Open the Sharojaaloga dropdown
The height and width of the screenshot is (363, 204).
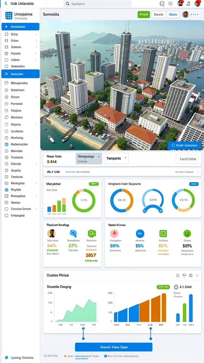[x=89, y=158]
